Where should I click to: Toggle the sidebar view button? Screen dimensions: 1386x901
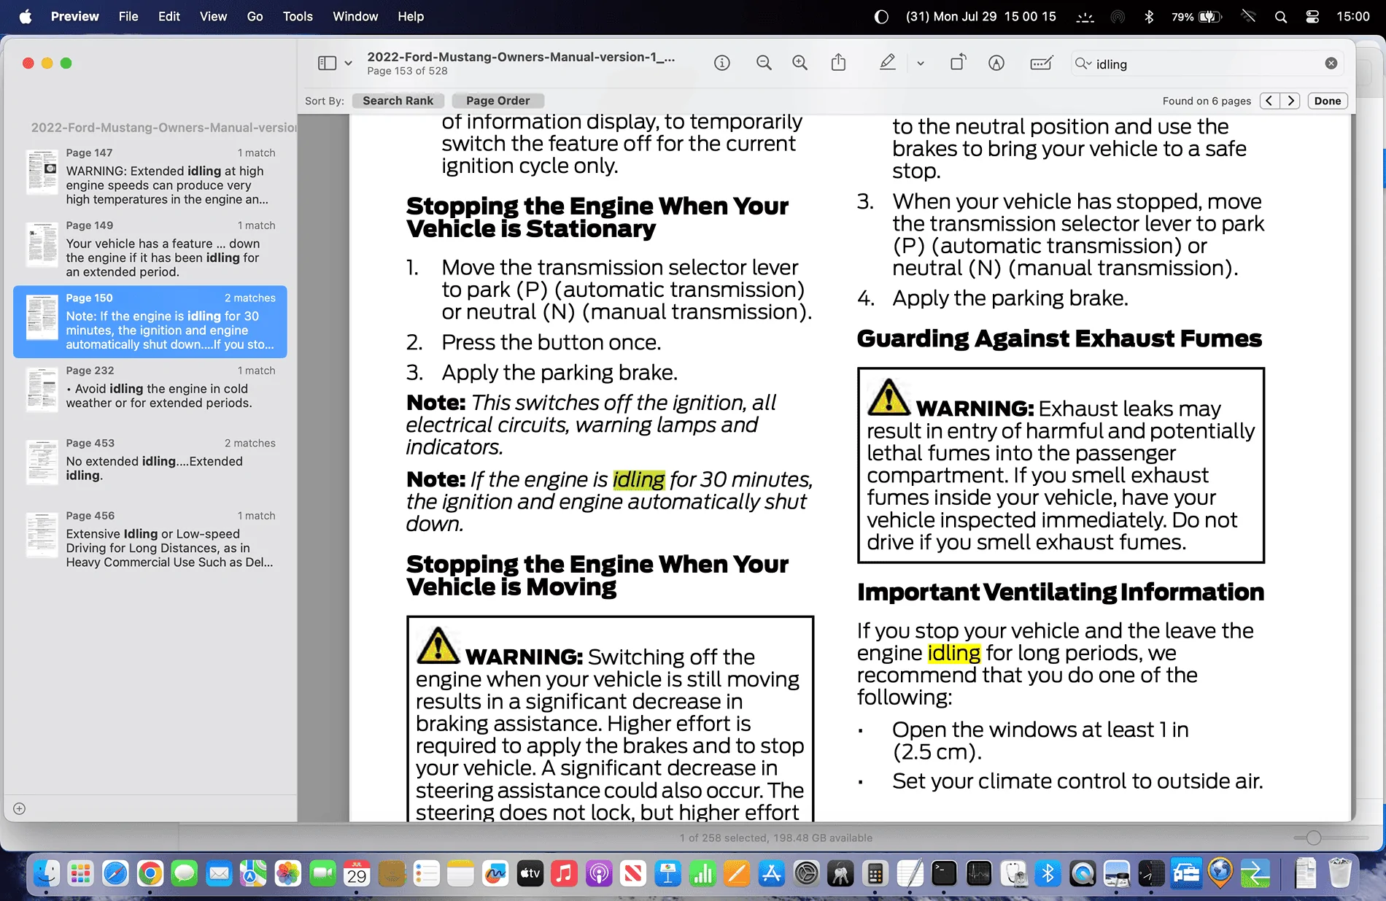click(327, 63)
